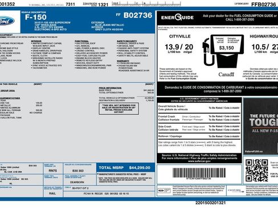The width and height of the screenshot is (278, 208).
Task: Click GREY CLOTH 40/20/40 interior text
Action: (109, 30)
